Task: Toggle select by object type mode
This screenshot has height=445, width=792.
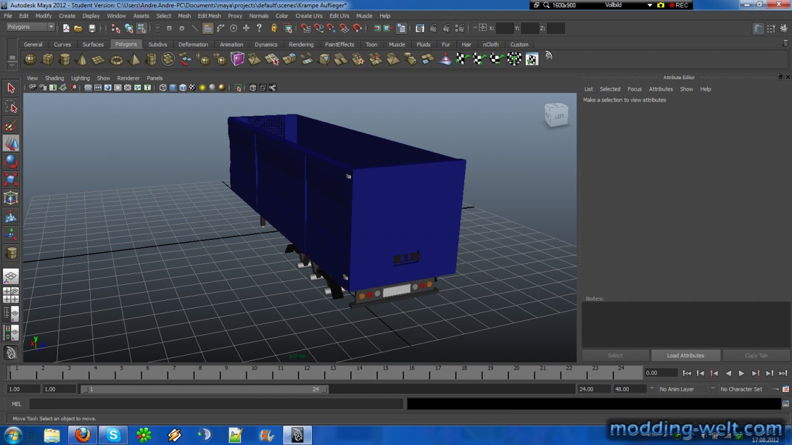Action: coord(129,28)
